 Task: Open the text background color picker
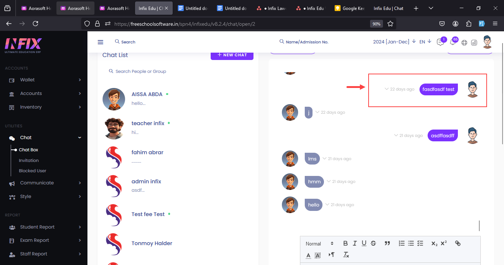[317, 255]
